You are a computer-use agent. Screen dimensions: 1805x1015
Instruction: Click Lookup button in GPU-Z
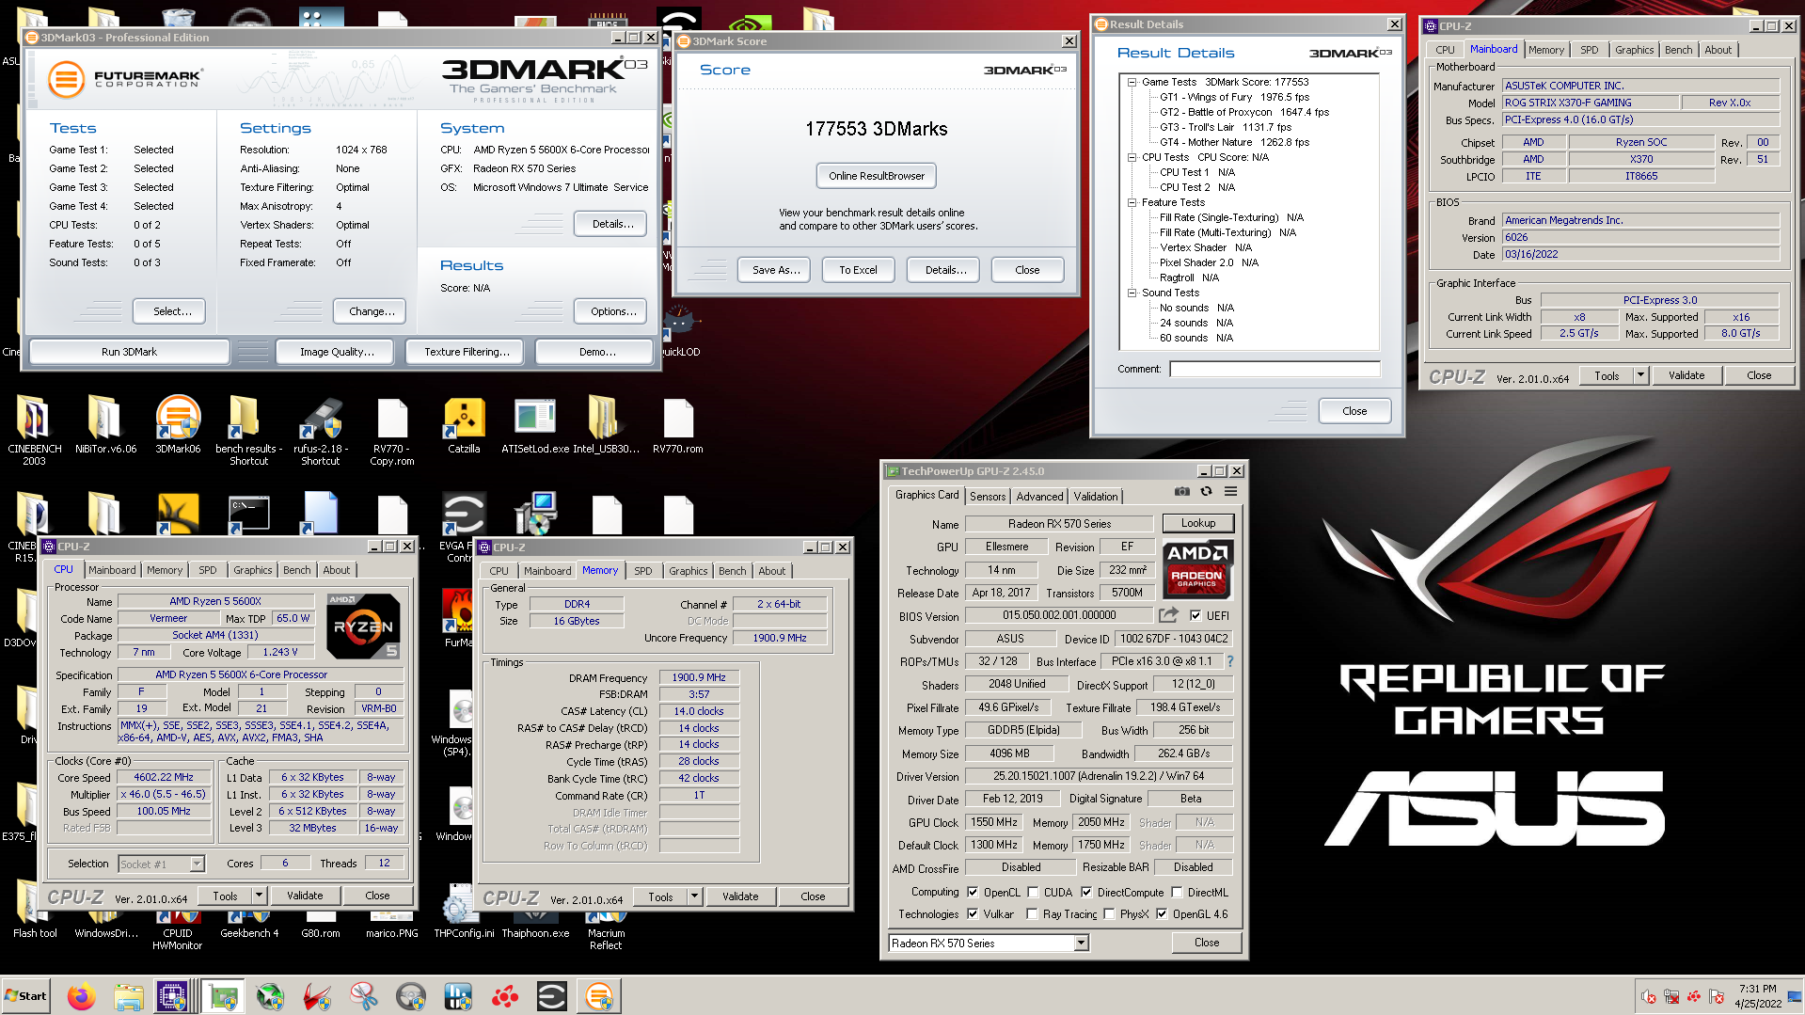(x=1197, y=523)
